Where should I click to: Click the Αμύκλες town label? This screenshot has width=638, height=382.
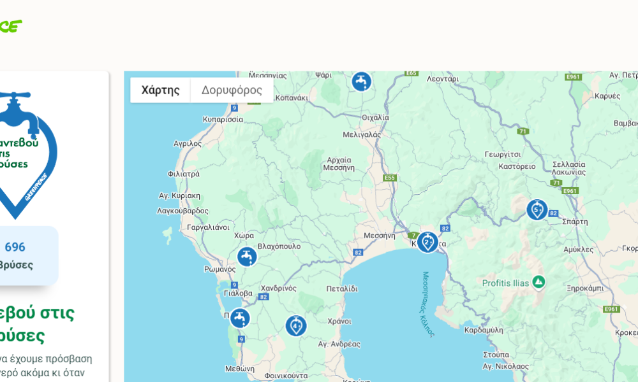coord(578,250)
